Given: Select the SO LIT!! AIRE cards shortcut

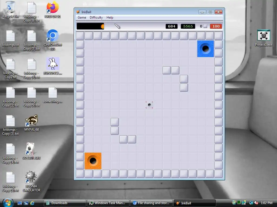Looking at the screenshot, I should (x=31, y=151).
